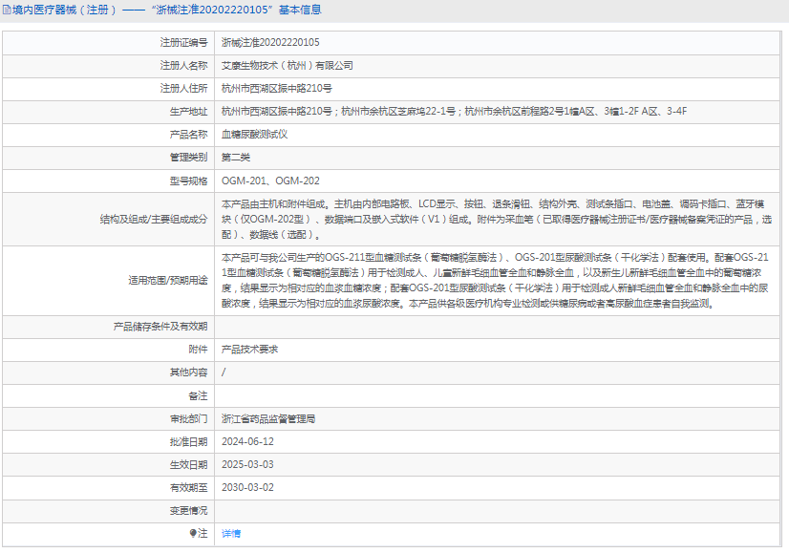Click the approval date 2024-06-12

[247, 442]
